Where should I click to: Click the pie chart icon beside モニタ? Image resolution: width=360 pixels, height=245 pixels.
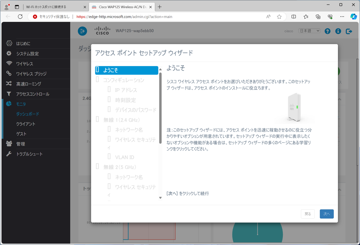click(9, 104)
